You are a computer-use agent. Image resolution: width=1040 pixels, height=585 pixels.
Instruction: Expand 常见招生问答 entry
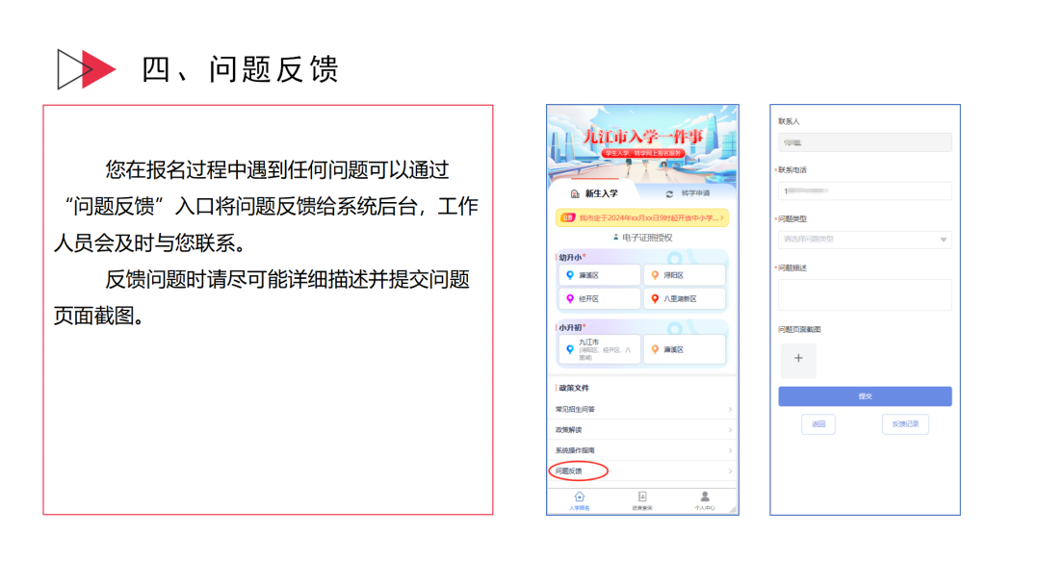pos(641,409)
